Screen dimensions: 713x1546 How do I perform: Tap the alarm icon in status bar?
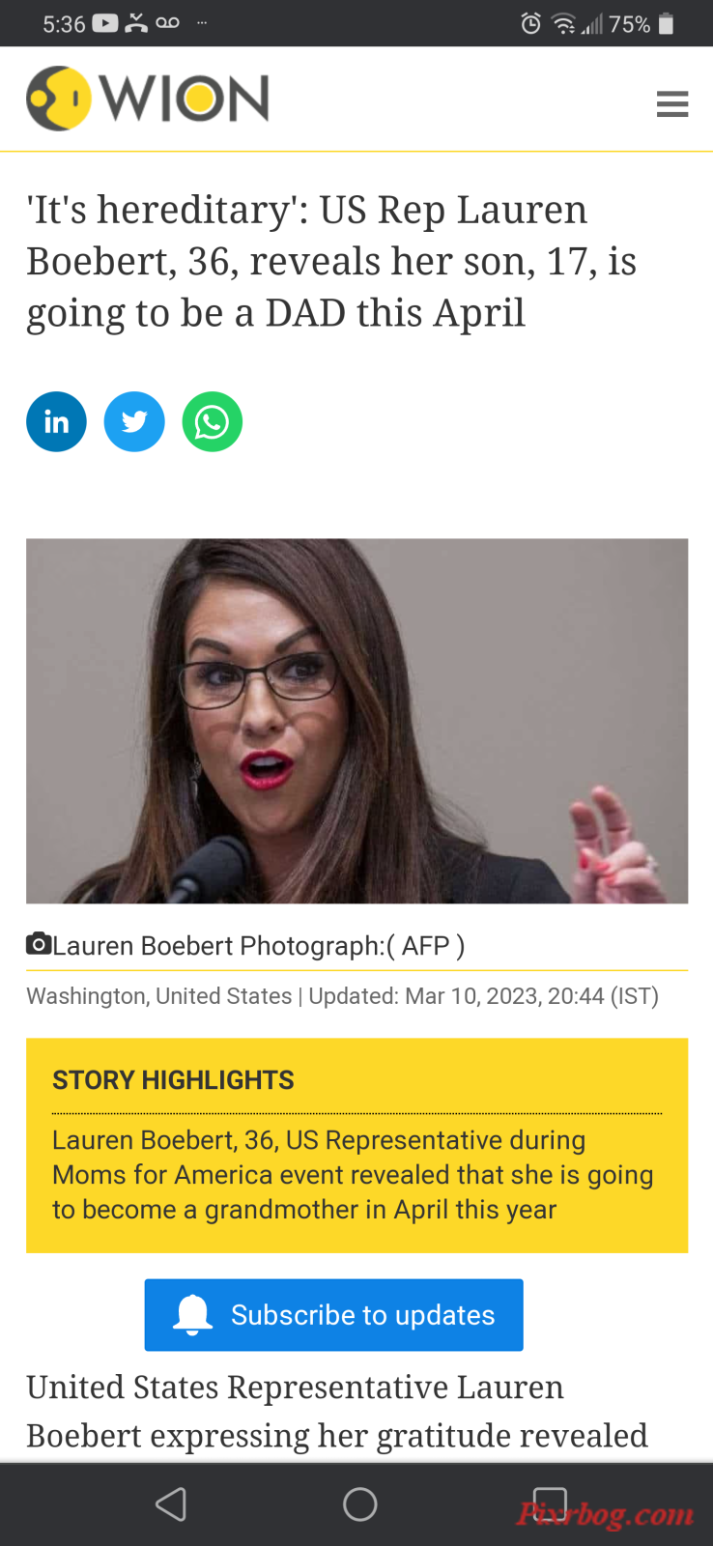tap(530, 23)
